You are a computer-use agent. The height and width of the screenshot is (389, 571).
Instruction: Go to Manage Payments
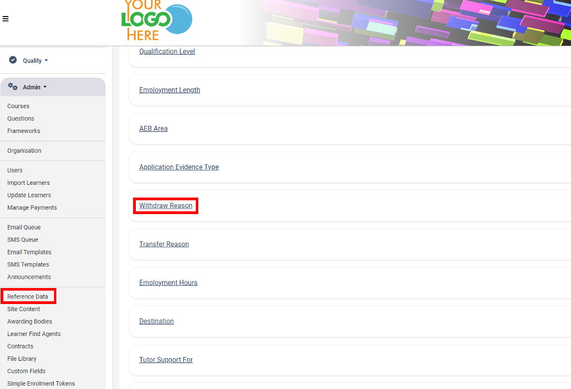coord(32,207)
